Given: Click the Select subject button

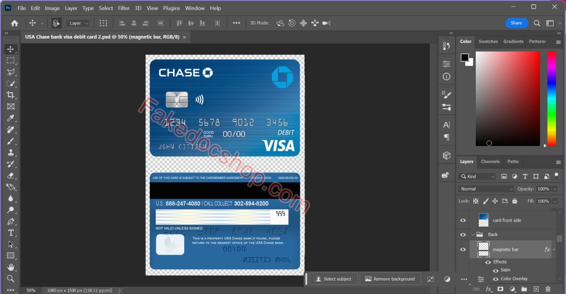Looking at the screenshot, I should click(x=333, y=279).
